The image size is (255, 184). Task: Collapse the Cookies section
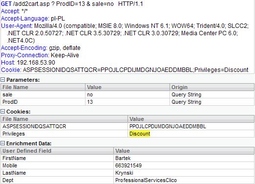click(3, 112)
